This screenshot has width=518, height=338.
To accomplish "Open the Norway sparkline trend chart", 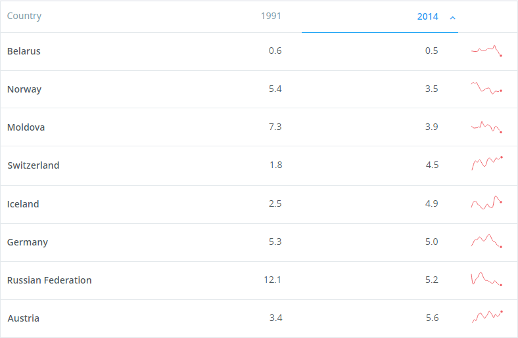I will click(486, 88).
